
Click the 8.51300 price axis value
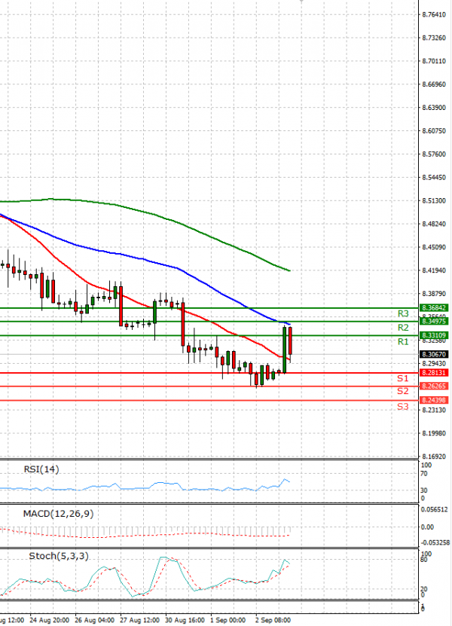pyautogui.click(x=434, y=201)
